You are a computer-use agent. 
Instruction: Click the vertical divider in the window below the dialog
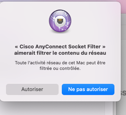(113, 108)
